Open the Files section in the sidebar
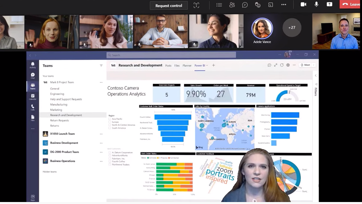The width and height of the screenshot is (362, 204). point(33,117)
